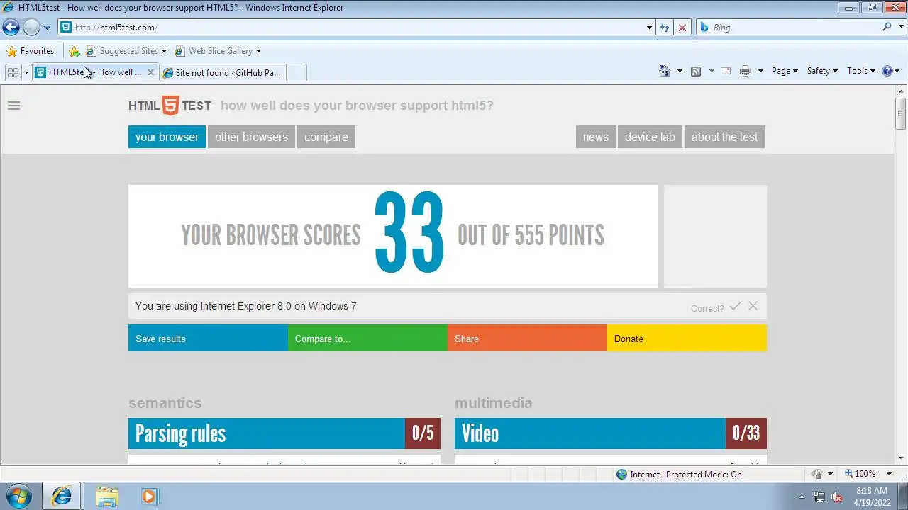Open Web Slice Gallery dropdown
Image resolution: width=908 pixels, height=510 pixels.
pos(217,51)
